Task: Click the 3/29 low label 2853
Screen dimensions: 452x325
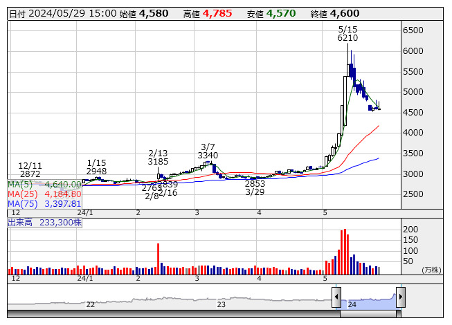Action: (x=255, y=183)
